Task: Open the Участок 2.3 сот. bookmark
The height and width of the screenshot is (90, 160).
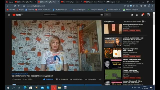Action: click(x=113, y=10)
